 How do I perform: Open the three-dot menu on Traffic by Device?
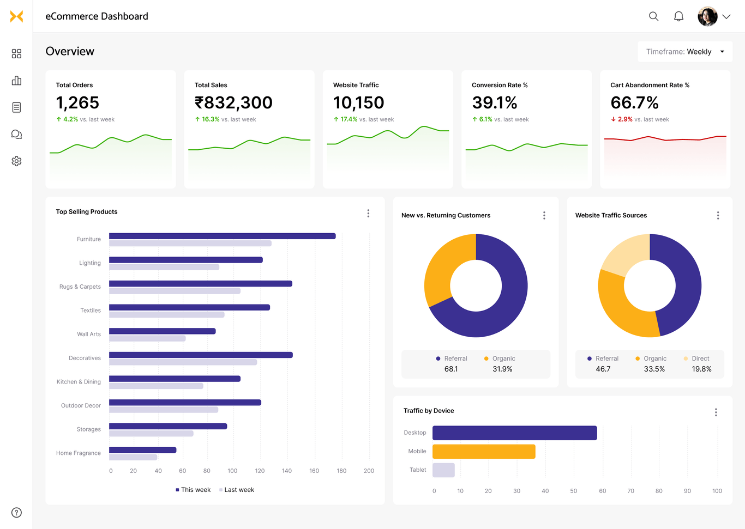[x=716, y=412]
